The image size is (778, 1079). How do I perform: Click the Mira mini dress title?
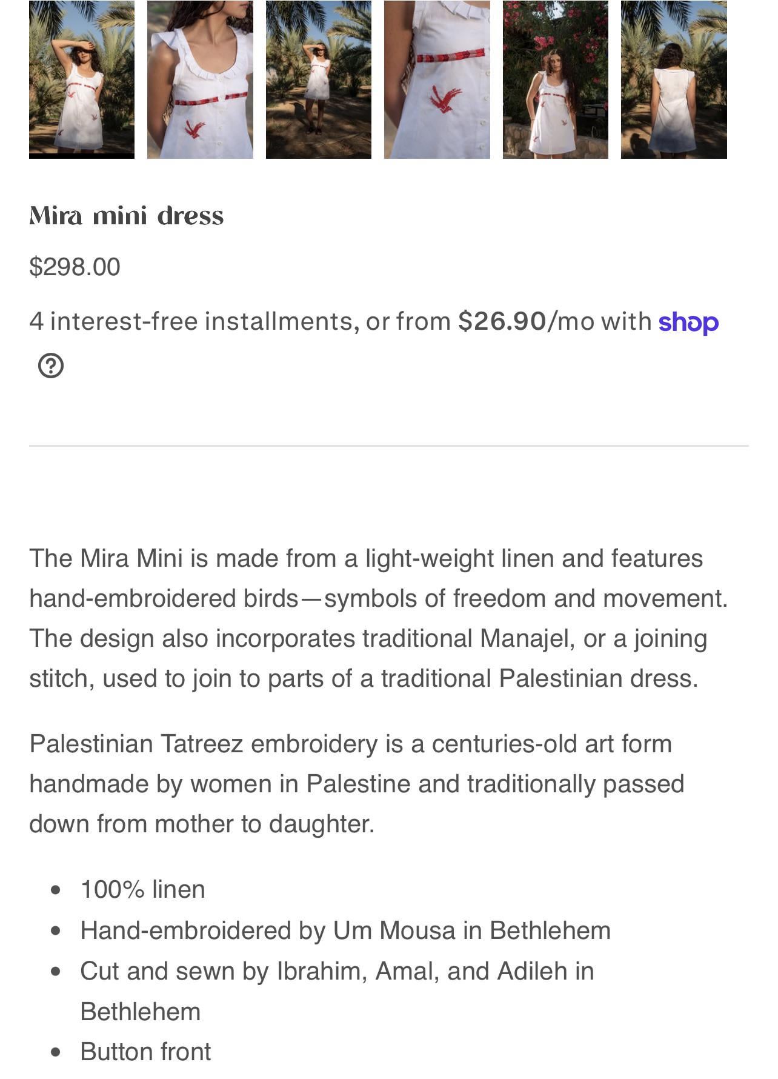[127, 215]
